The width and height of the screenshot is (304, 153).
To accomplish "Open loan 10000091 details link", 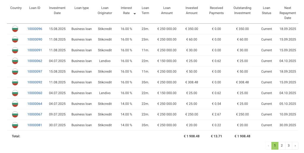I will point(35,50).
